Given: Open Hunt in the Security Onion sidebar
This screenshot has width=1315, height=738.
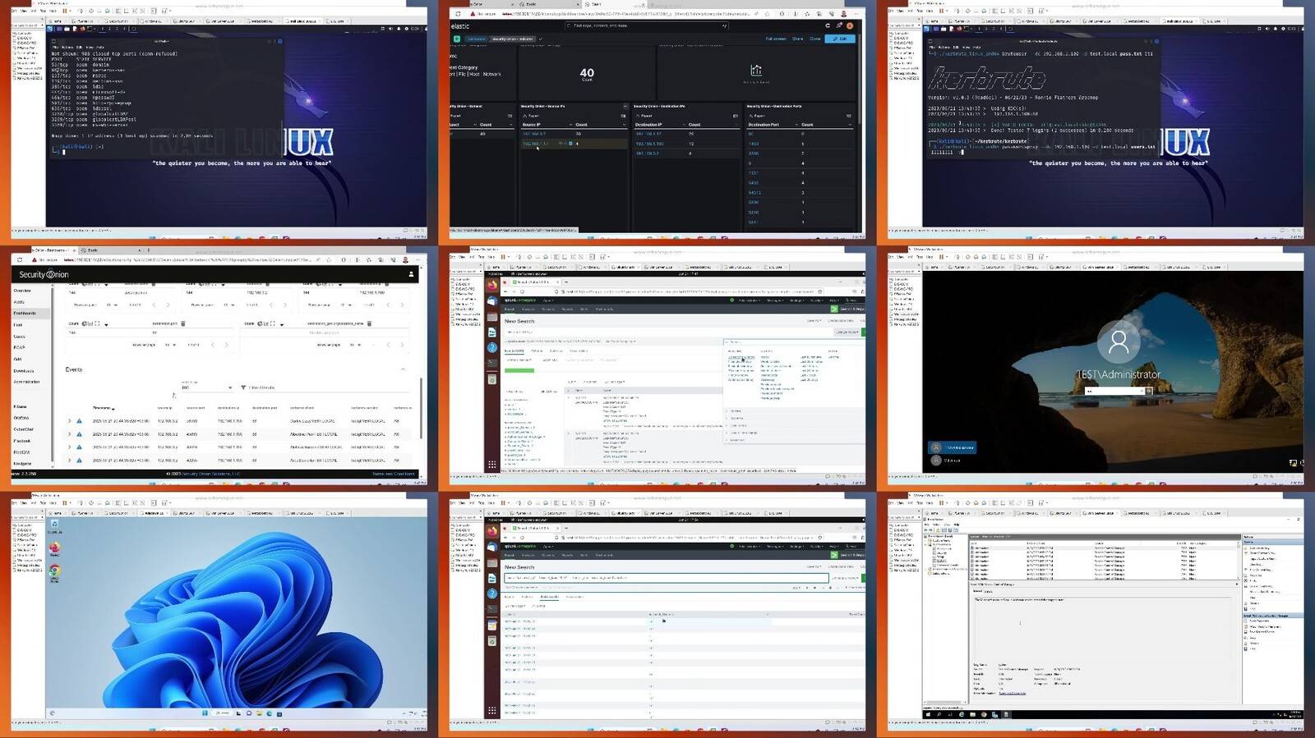Looking at the screenshot, I should click(x=18, y=325).
